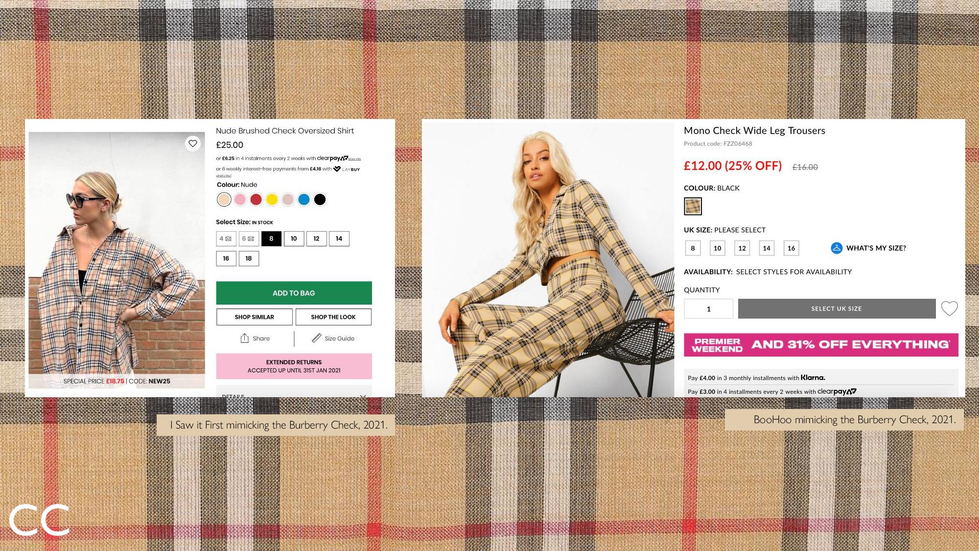Click the Shop The Look button
979x551 pixels.
pyautogui.click(x=333, y=317)
